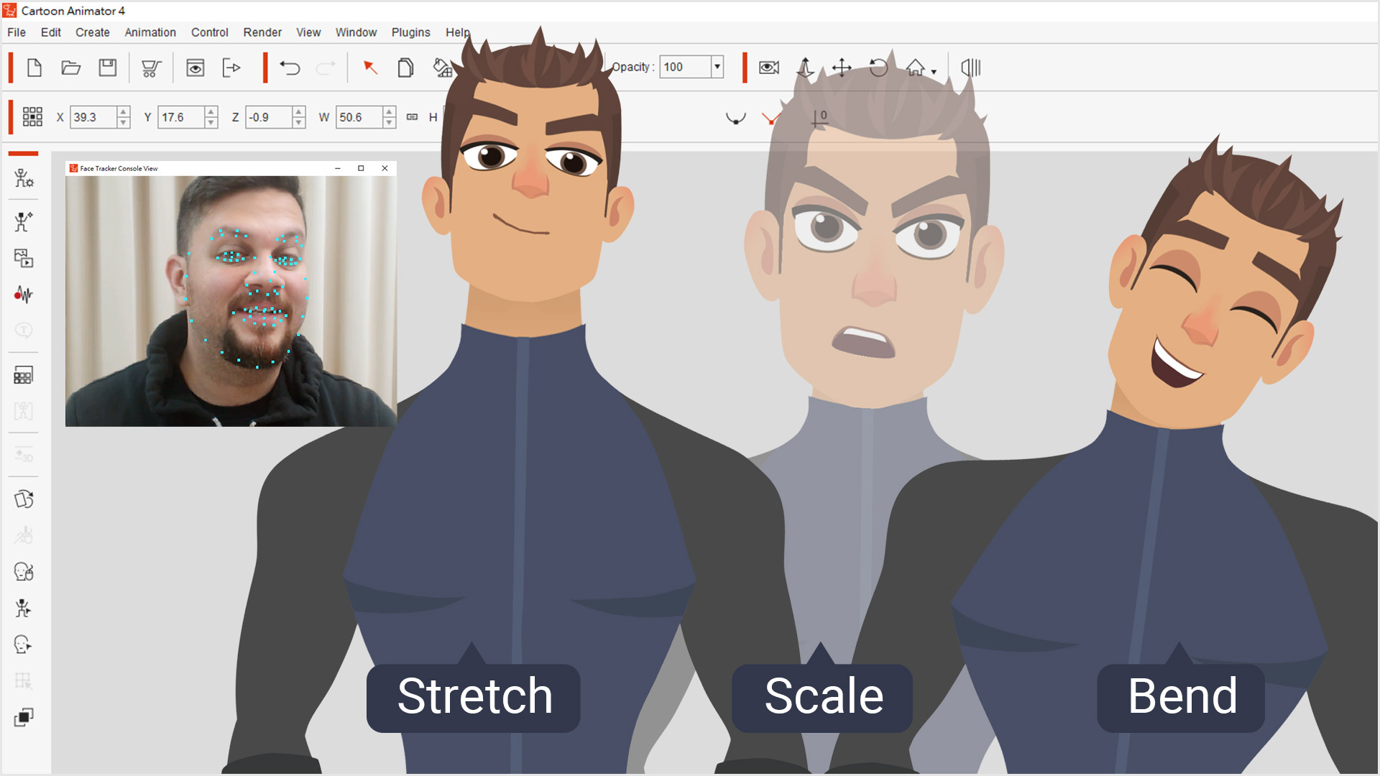Click the Stretch label

pyautogui.click(x=474, y=697)
